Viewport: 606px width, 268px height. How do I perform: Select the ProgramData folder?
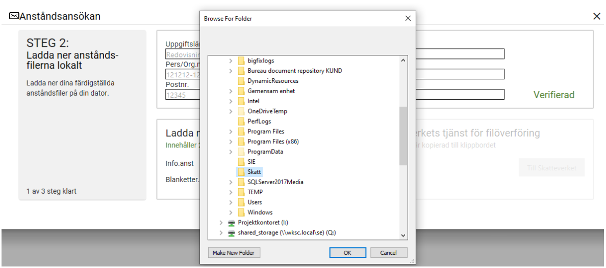265,152
